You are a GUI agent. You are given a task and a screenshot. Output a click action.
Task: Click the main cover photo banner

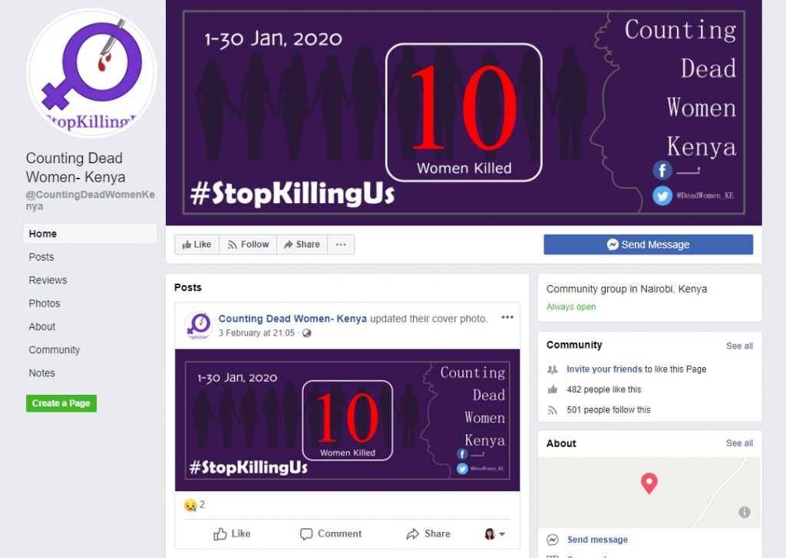coord(464,113)
